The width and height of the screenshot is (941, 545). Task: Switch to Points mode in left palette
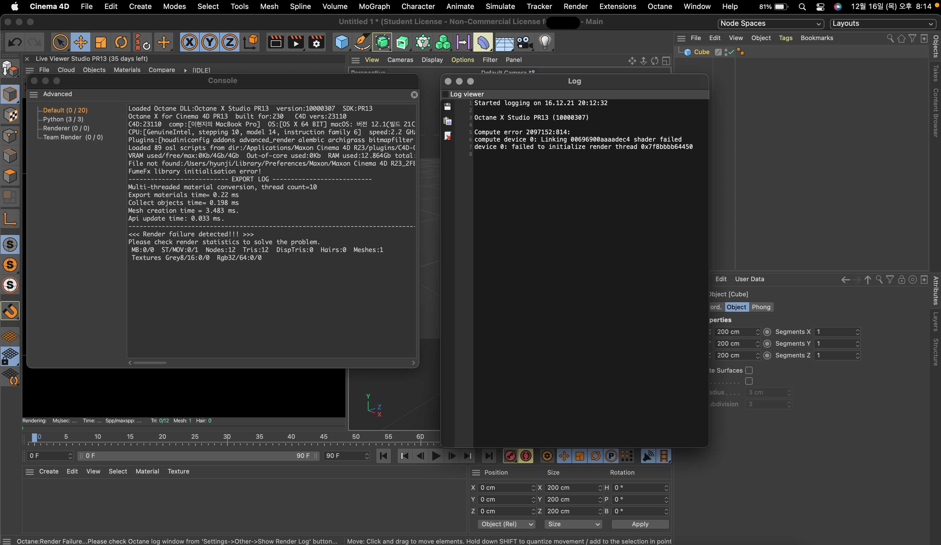10,135
